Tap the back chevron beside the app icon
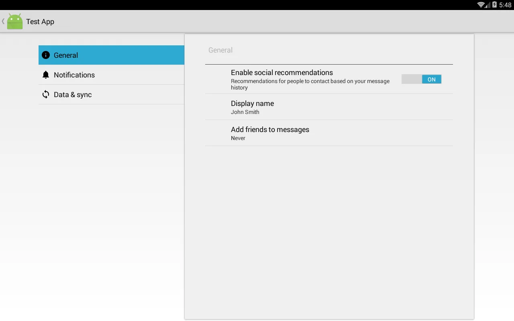 coord(3,21)
